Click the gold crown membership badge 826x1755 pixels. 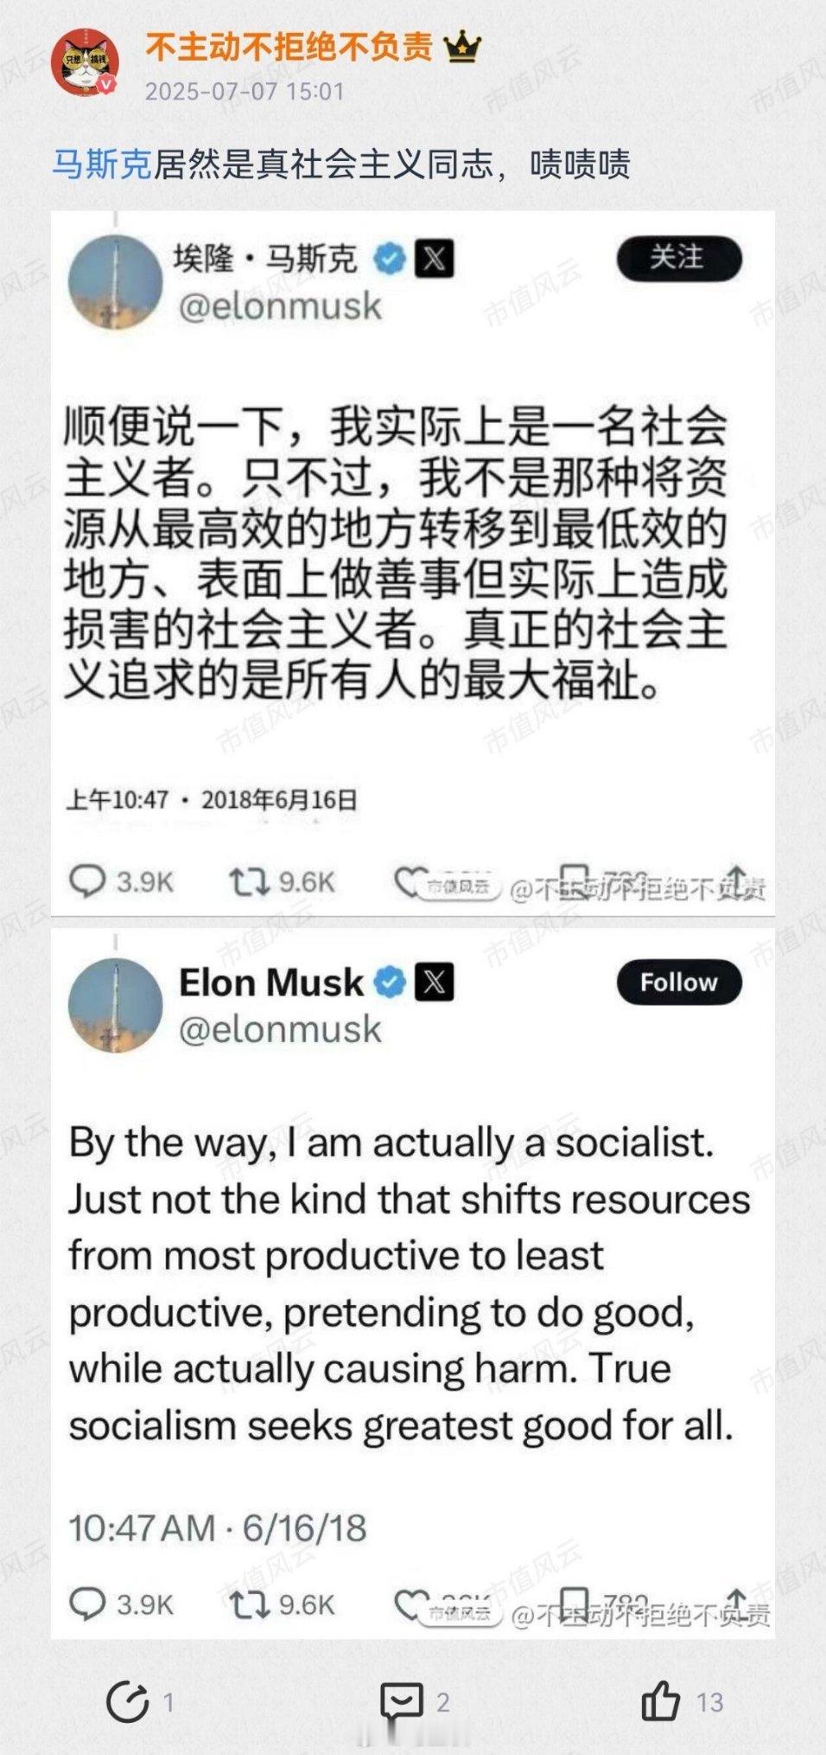point(462,47)
